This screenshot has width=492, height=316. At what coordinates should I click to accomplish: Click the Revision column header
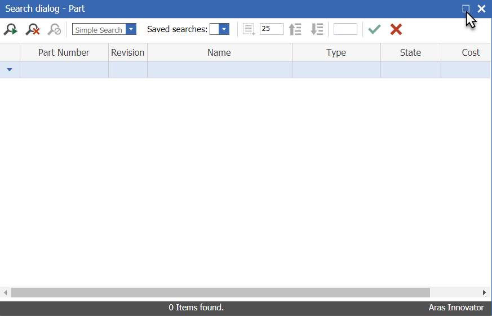pos(127,52)
